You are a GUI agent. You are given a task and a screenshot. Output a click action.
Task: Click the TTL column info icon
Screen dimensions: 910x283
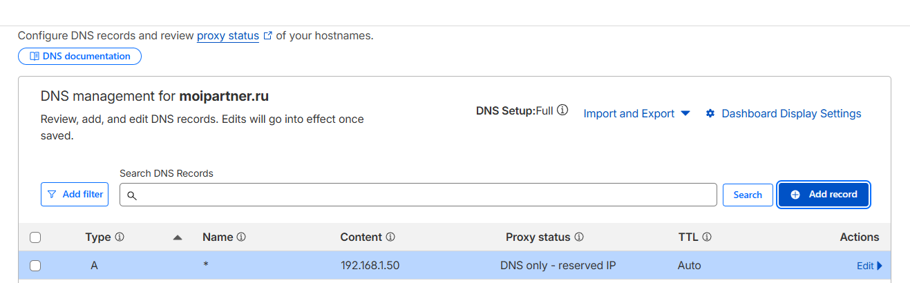707,237
